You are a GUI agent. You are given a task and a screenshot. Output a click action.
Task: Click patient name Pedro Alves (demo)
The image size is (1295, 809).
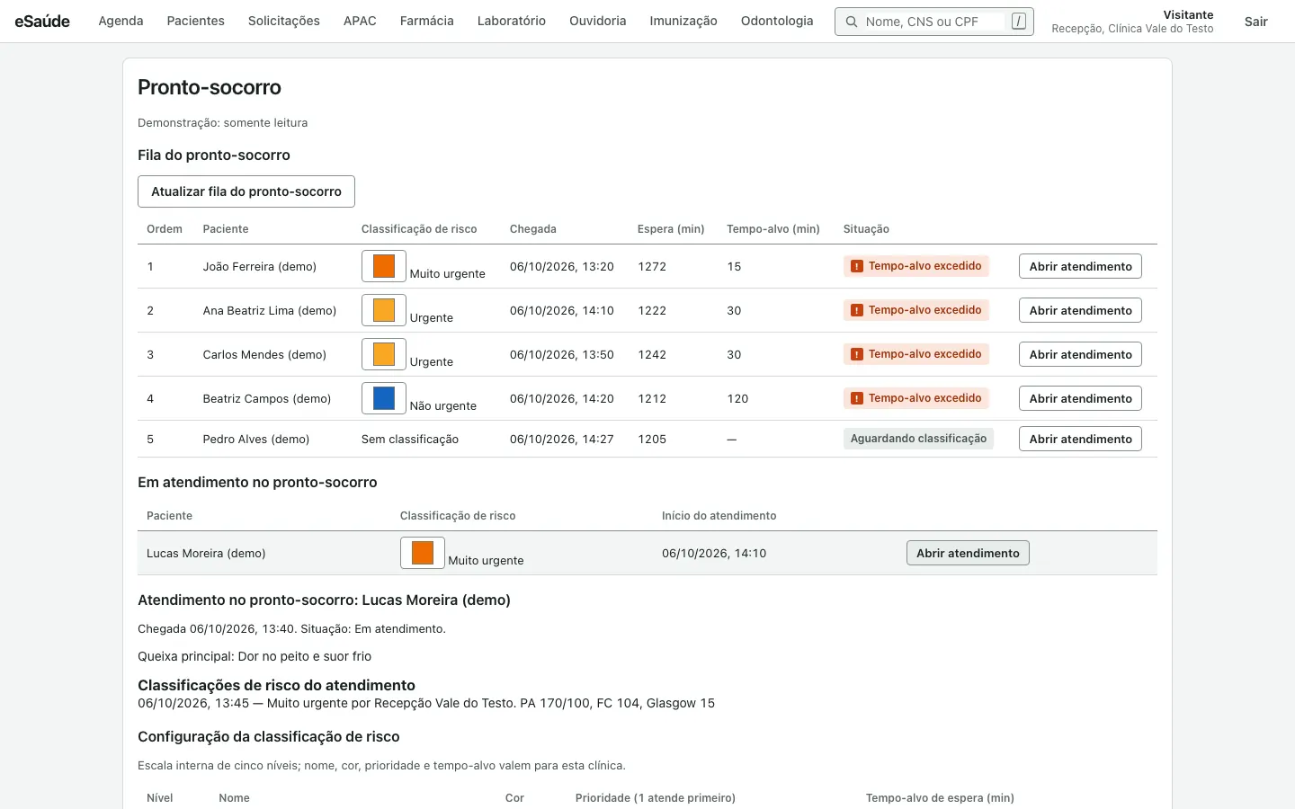pyautogui.click(x=256, y=440)
